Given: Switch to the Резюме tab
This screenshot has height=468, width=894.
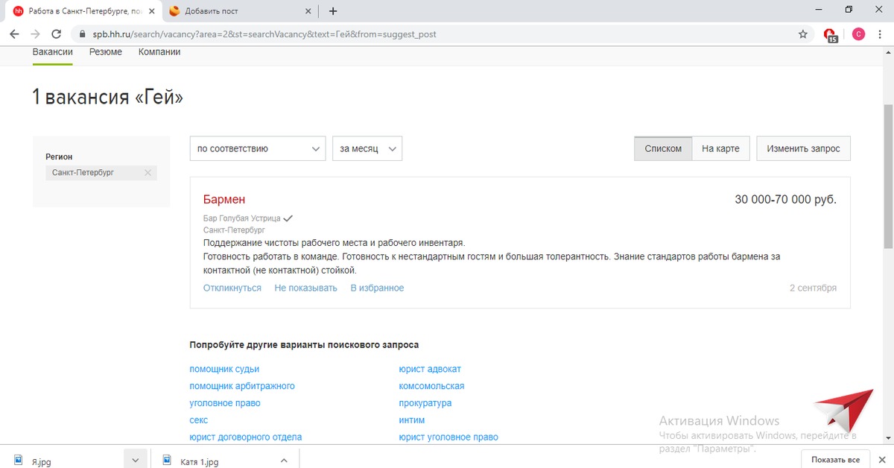Looking at the screenshot, I should (106, 52).
